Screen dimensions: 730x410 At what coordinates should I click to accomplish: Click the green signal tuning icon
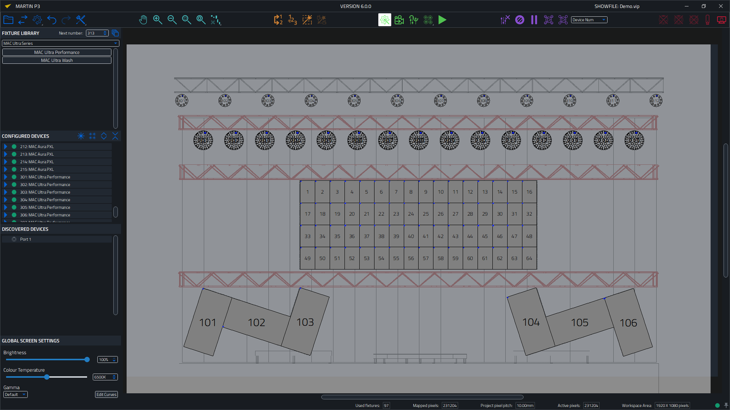[x=414, y=20]
